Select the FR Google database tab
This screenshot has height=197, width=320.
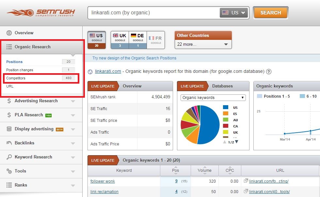(156, 40)
